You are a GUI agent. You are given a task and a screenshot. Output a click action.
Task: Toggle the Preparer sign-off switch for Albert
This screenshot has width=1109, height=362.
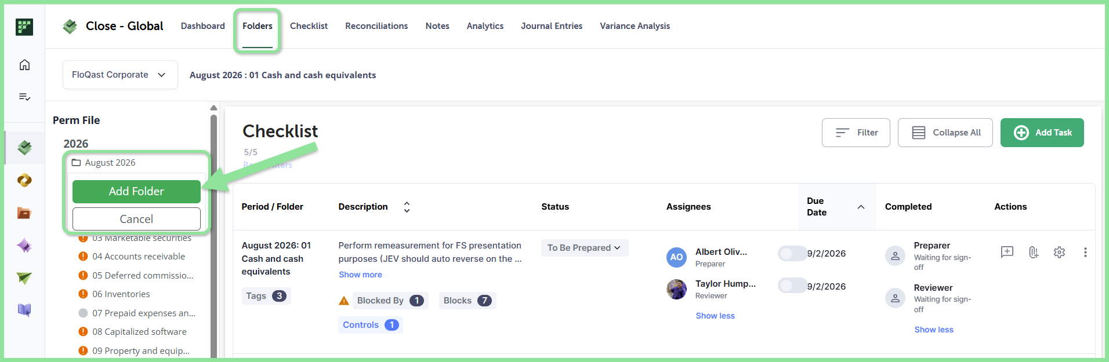pyautogui.click(x=792, y=253)
